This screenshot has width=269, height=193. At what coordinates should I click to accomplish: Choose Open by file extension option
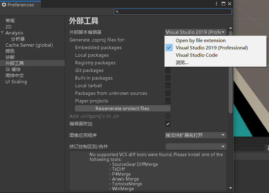click(215, 40)
